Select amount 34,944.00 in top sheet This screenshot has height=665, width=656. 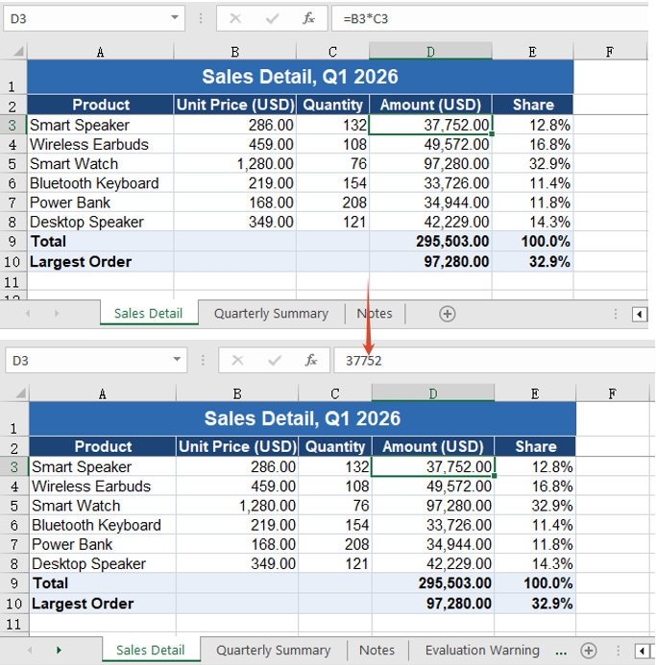(430, 202)
